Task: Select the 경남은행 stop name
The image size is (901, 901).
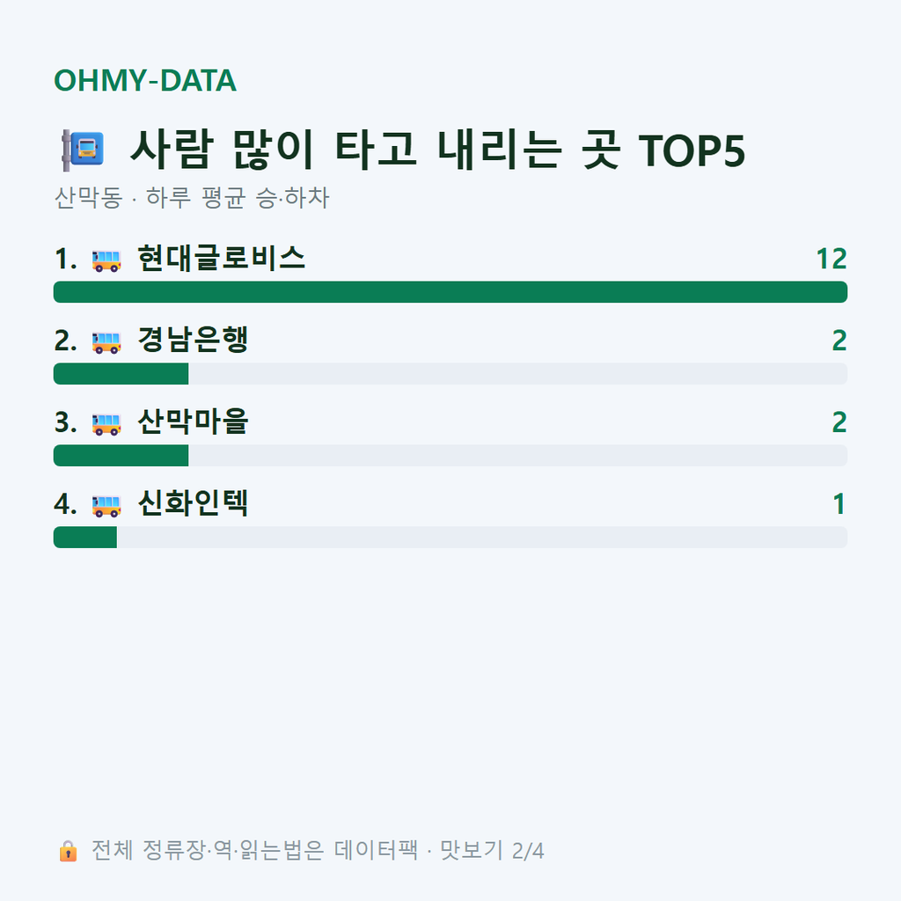Action: pyautogui.click(x=193, y=340)
